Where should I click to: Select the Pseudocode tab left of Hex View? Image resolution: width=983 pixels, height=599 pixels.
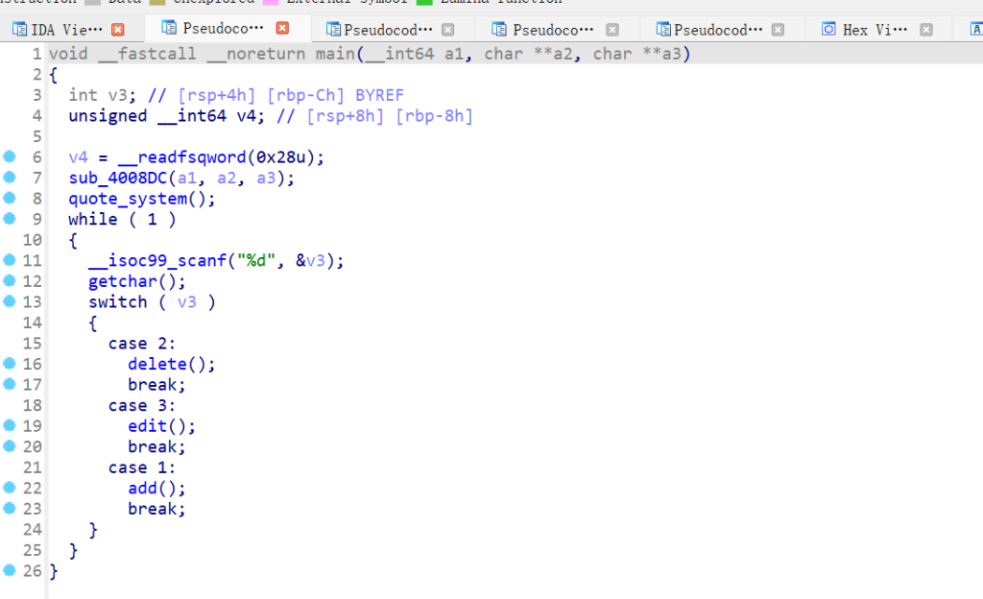[x=718, y=30]
